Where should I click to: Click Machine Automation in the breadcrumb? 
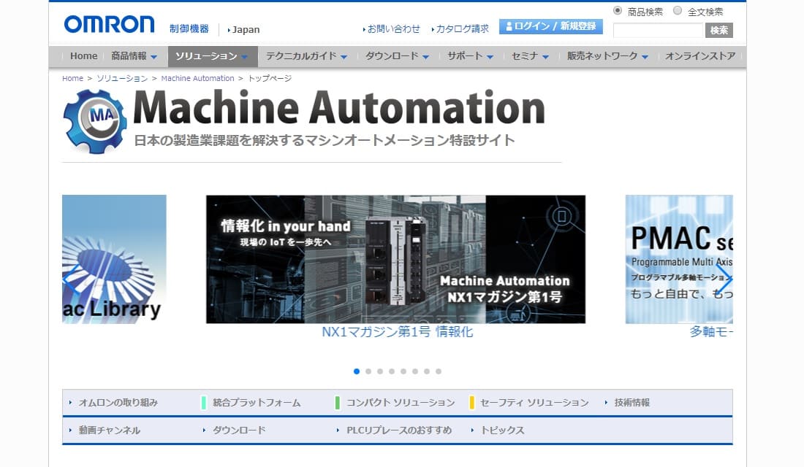(197, 78)
